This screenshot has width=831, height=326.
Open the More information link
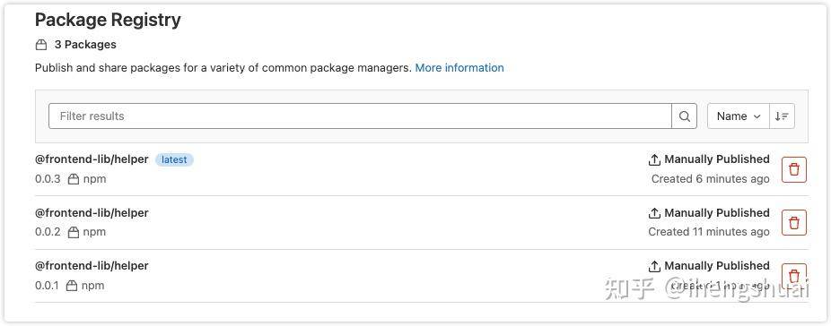459,68
